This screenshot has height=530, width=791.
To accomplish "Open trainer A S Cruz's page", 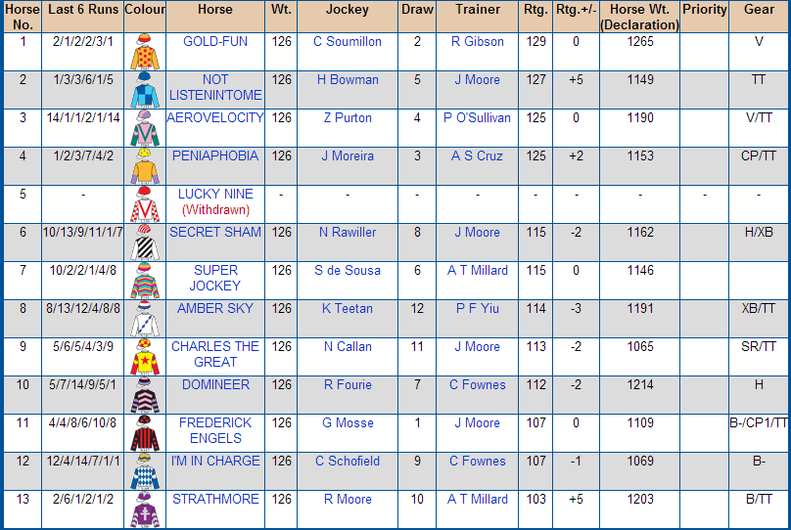I will coord(477,155).
